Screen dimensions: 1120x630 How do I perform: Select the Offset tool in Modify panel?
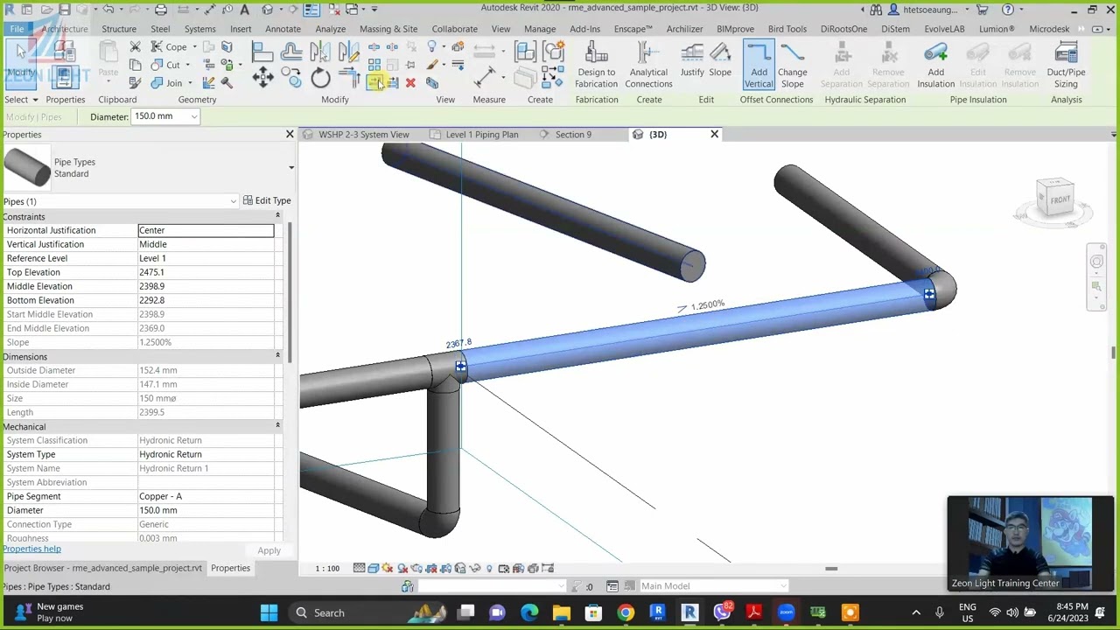[291, 52]
